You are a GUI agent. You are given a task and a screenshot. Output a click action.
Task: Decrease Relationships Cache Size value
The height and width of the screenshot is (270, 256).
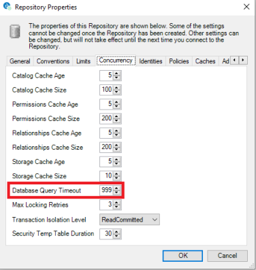(x=116, y=150)
